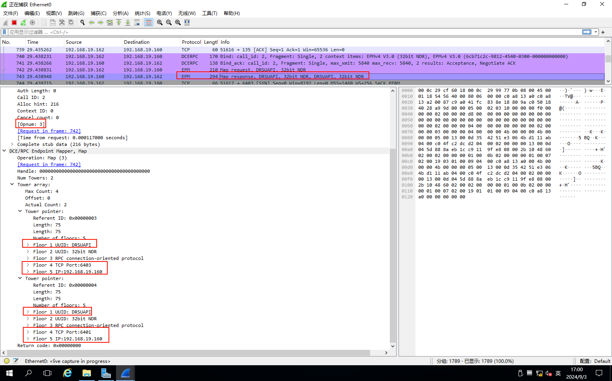
Task: Stop the running packet capture
Action: click(14, 22)
